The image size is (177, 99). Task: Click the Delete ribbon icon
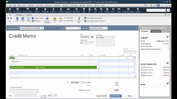[28, 19]
